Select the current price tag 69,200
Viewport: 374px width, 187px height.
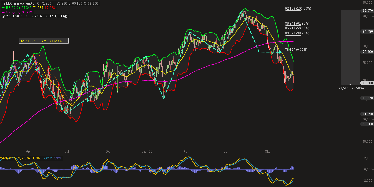[x=367, y=83]
